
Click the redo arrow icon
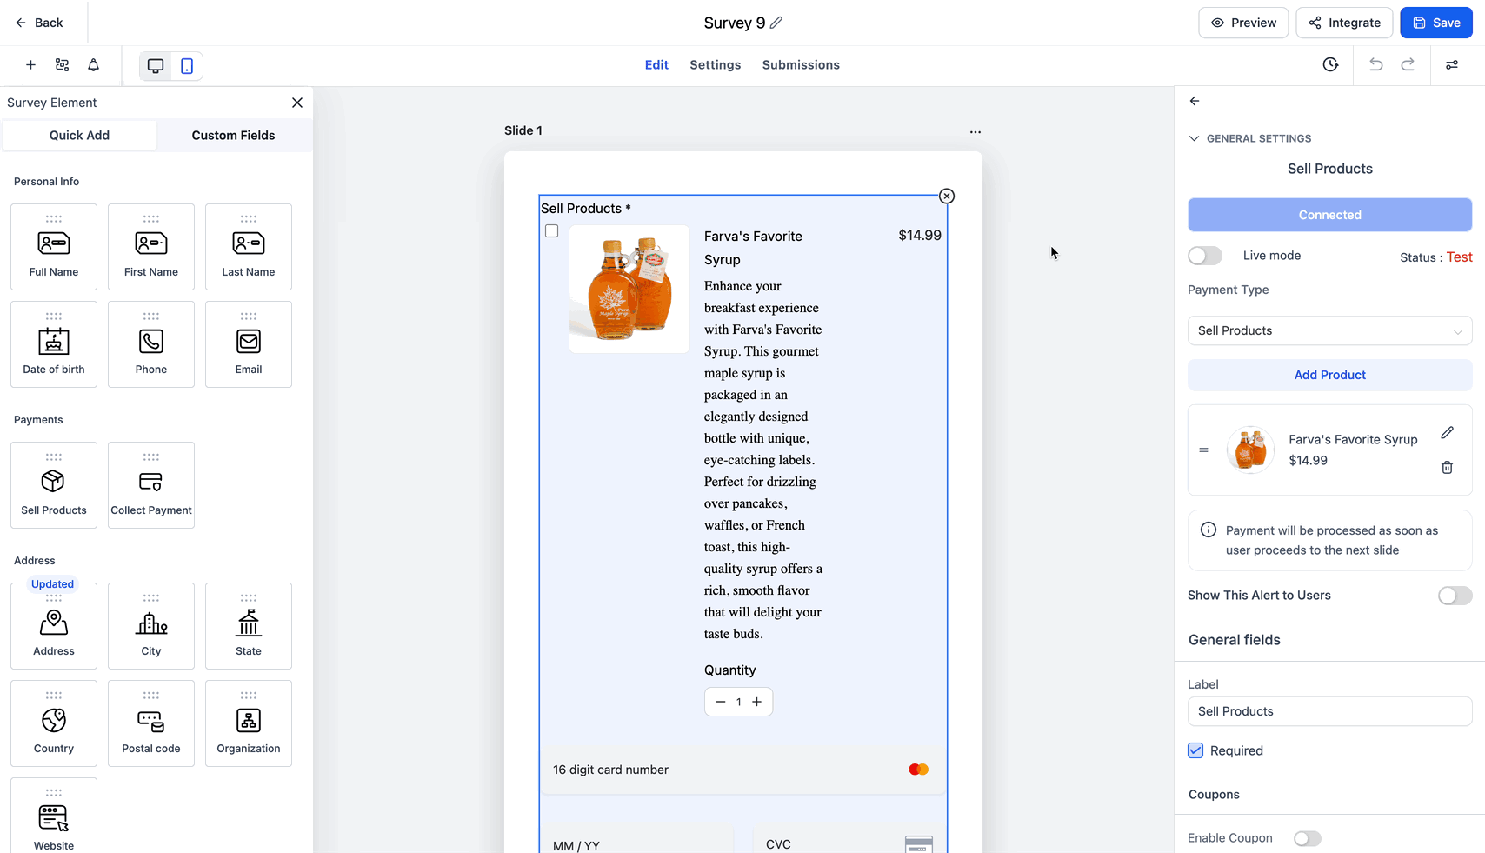tap(1408, 64)
